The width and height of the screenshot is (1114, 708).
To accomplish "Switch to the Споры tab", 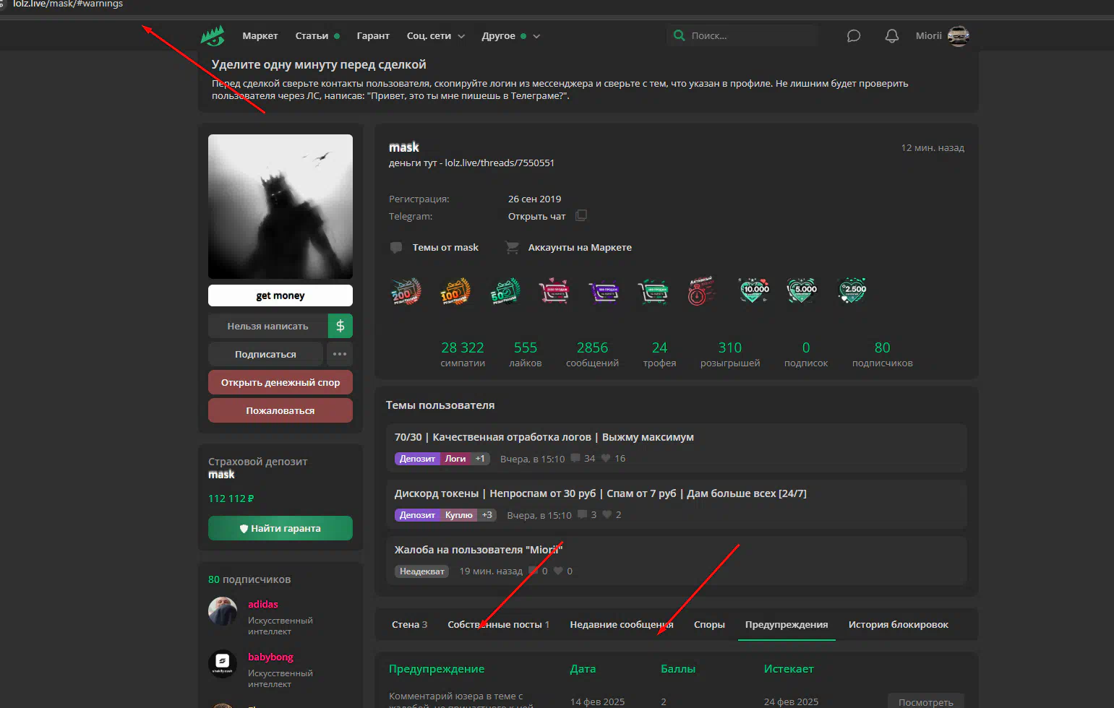I will coord(709,624).
